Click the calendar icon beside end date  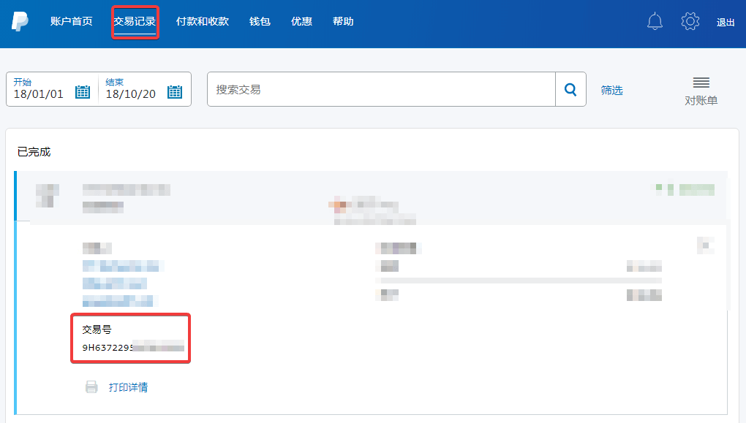[x=175, y=92]
